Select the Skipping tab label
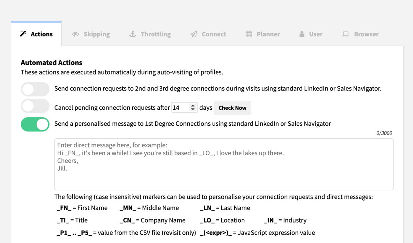Image resolution: width=413 pixels, height=243 pixels. point(97,34)
